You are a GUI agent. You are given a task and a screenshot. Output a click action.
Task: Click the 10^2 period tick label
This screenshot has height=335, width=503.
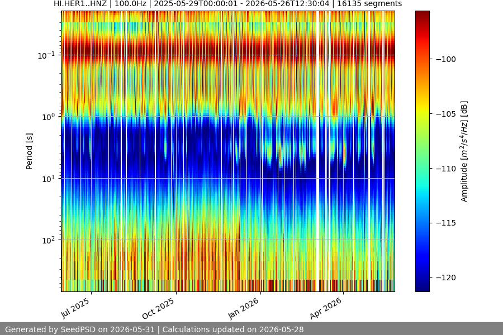(48, 240)
